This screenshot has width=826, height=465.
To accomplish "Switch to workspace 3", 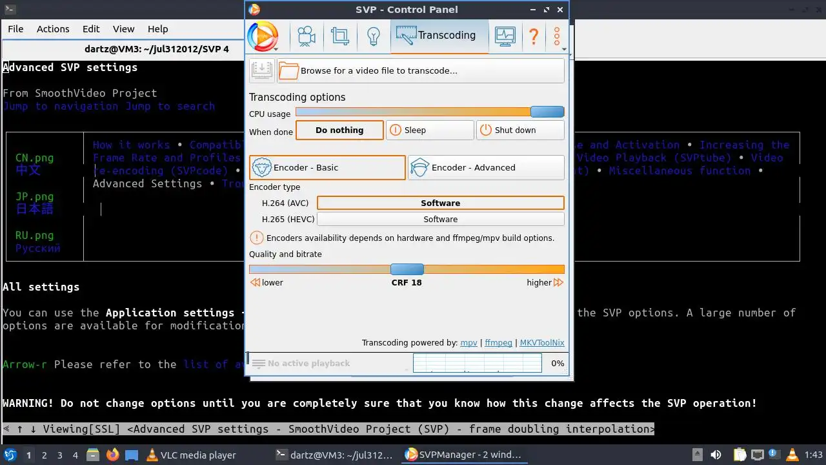I will tap(60, 455).
